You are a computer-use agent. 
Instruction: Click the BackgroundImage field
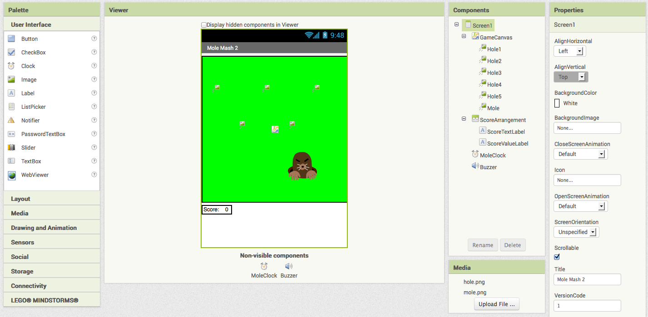[x=587, y=128]
